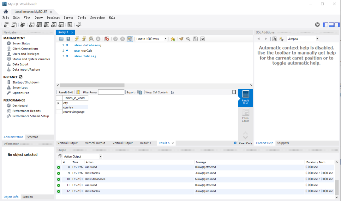Create a new stored procedure icon
This screenshot has height=201, width=341.
point(54,25)
